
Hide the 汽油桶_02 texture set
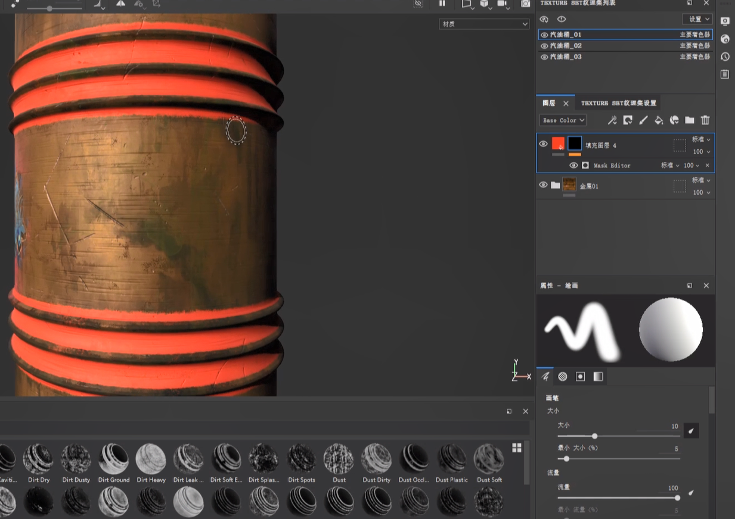[544, 46]
